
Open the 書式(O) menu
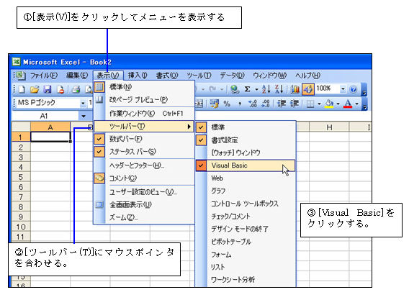tap(167, 76)
